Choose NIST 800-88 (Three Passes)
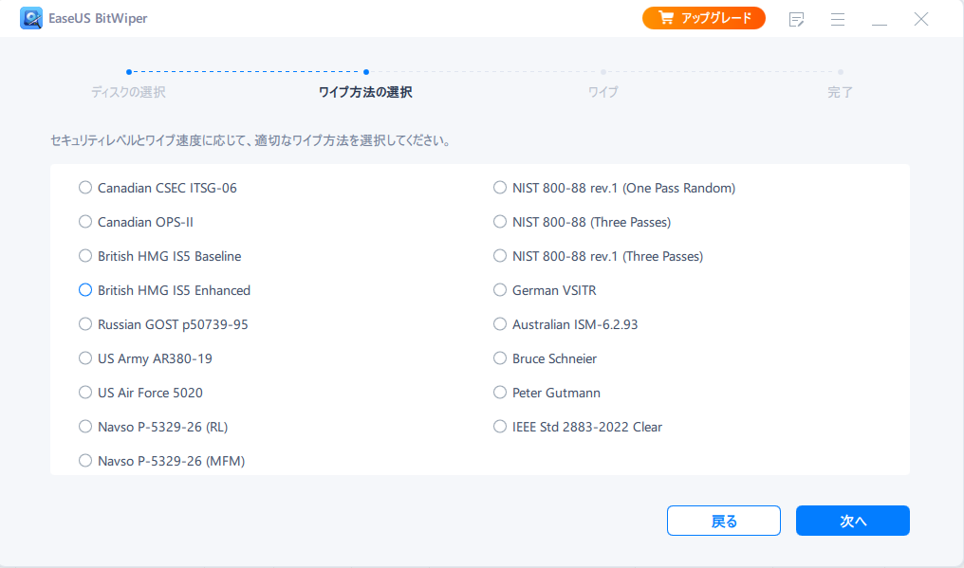Image resolution: width=964 pixels, height=568 pixels. point(500,221)
